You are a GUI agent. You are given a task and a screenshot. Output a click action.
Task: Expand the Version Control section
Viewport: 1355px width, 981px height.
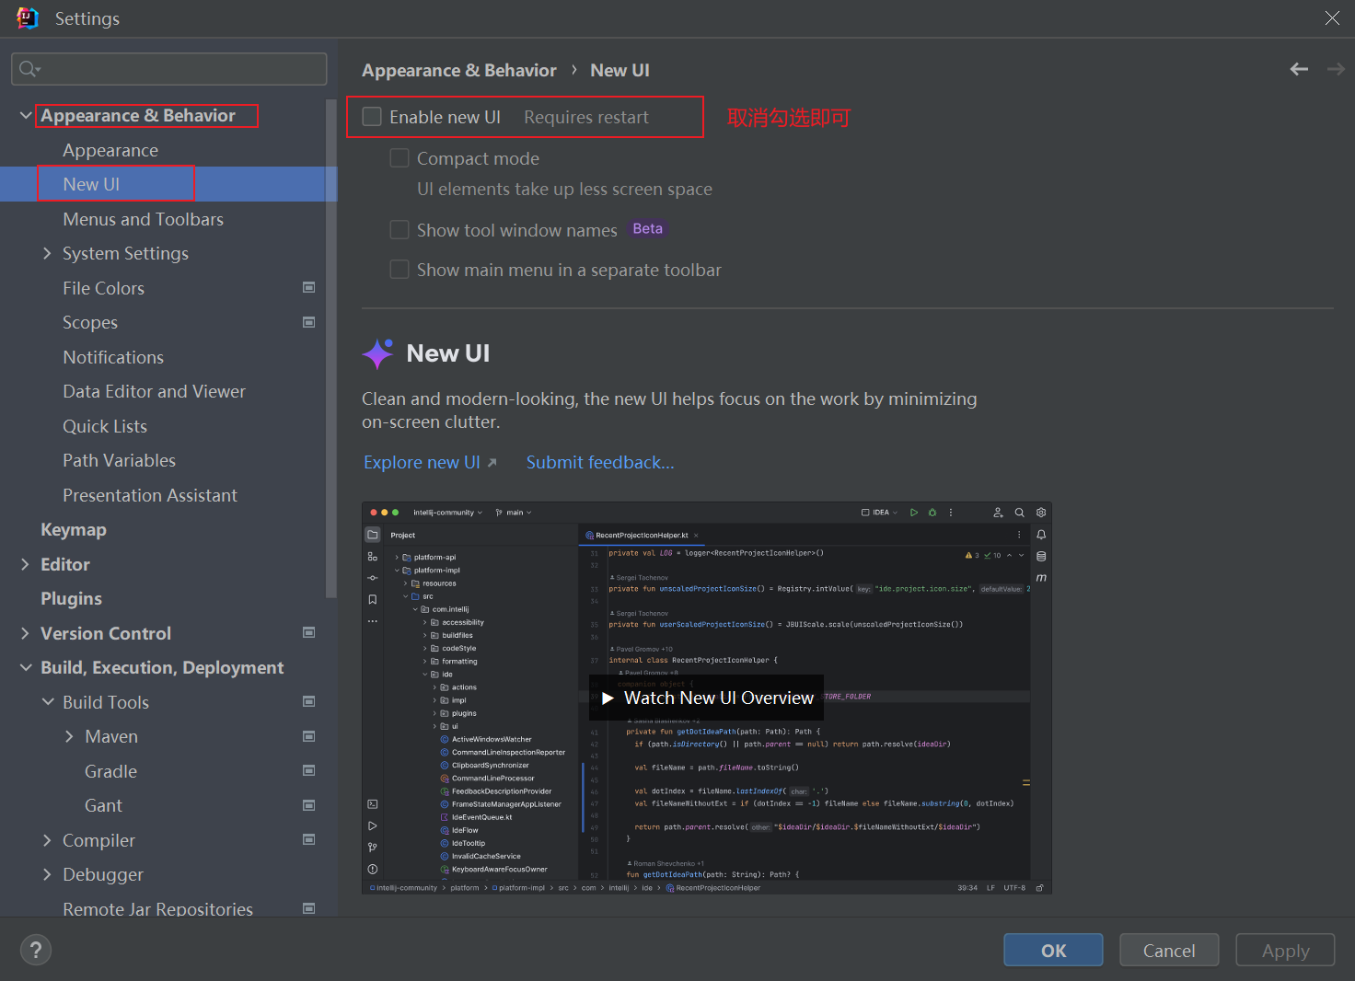tap(25, 633)
